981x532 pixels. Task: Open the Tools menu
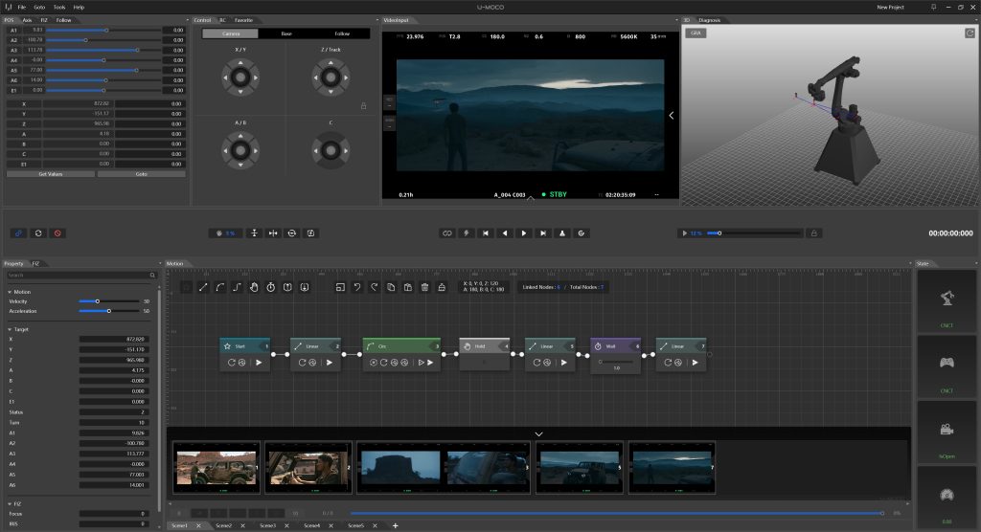59,7
